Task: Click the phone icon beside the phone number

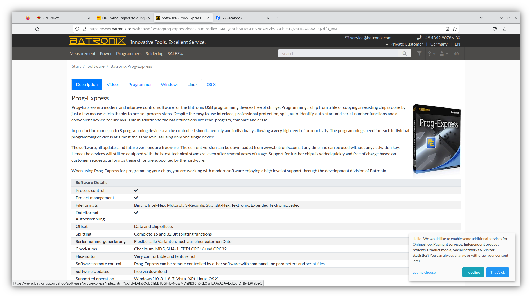Action: 419,38
